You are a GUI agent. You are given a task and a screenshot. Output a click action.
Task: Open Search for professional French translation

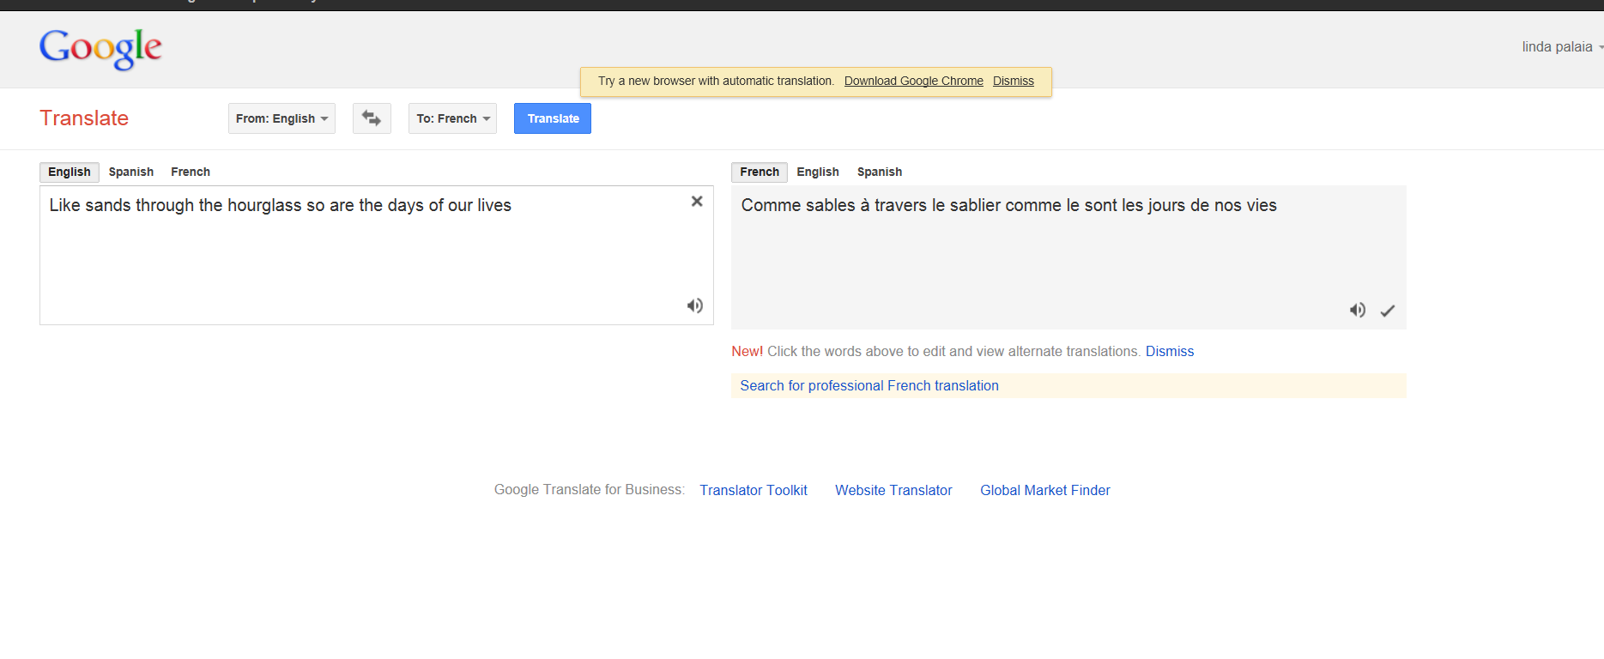(x=869, y=386)
